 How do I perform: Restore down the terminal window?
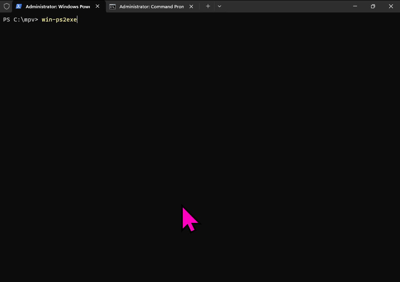point(373,6)
